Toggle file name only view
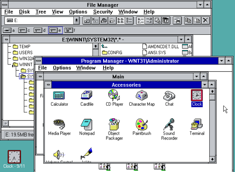 pos(121,20)
